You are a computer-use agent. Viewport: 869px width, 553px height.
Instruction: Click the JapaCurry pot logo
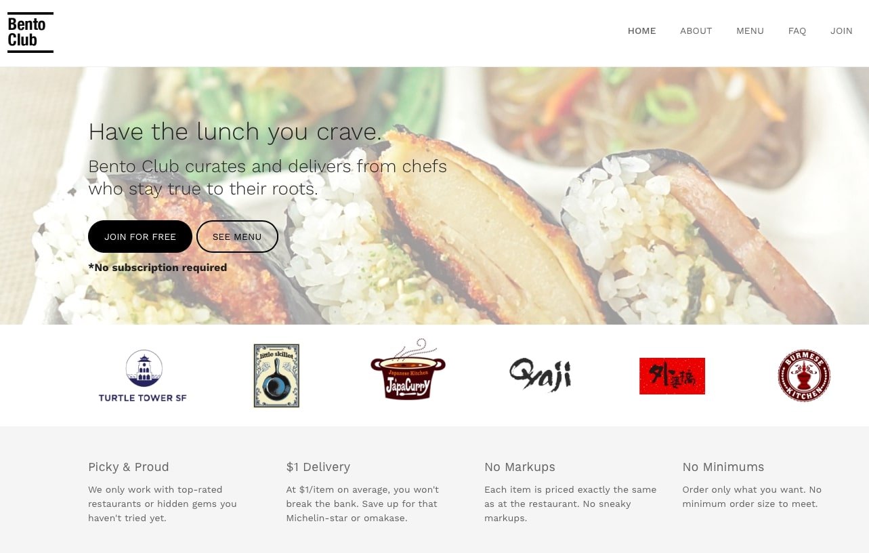(x=408, y=370)
